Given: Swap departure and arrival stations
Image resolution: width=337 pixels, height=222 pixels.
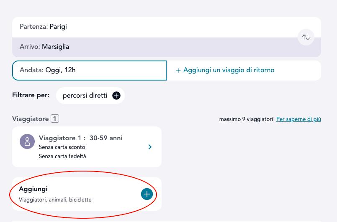Looking at the screenshot, I should [x=306, y=37].
